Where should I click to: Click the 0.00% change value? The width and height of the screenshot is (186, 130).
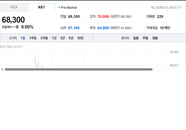pyautogui.click(x=27, y=27)
